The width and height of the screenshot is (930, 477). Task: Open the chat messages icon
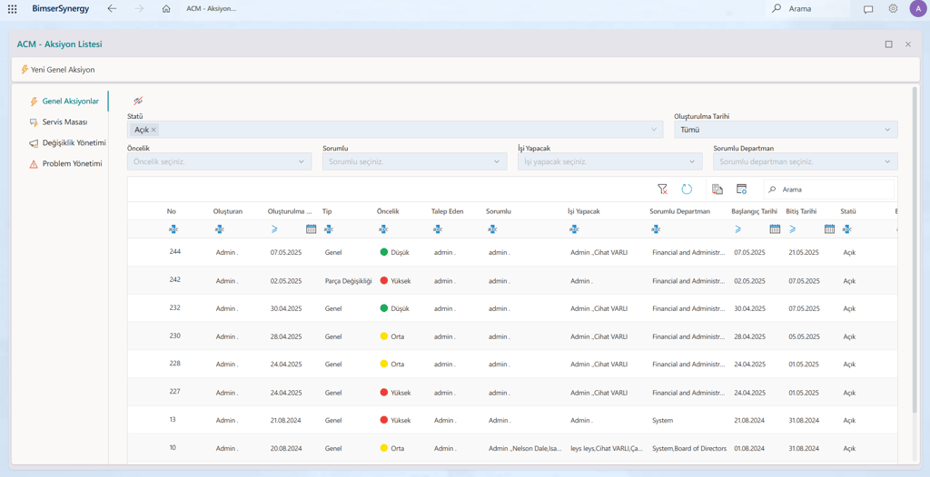click(x=868, y=9)
